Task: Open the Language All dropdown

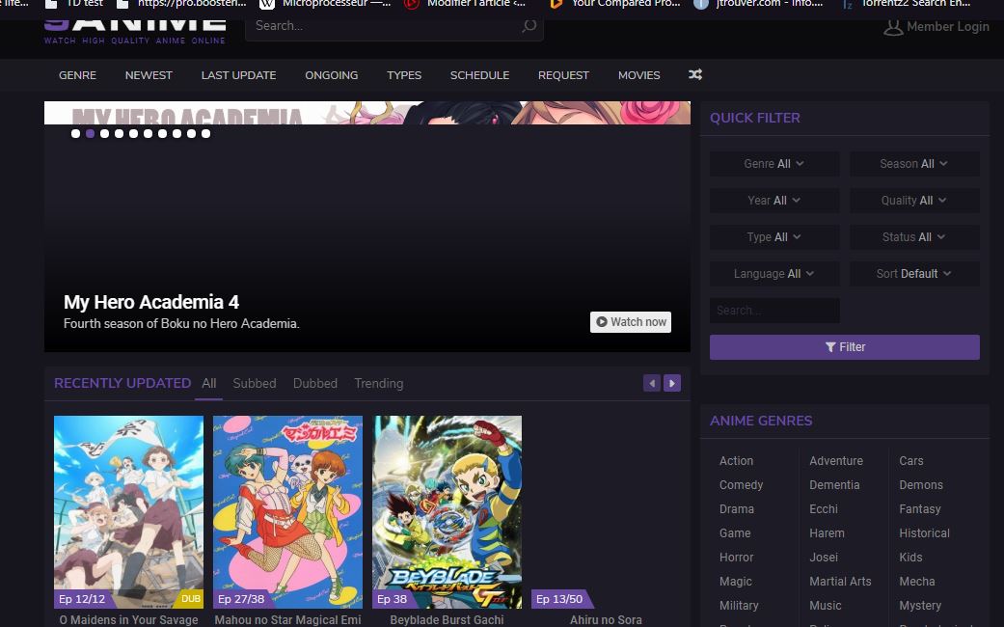Action: pyautogui.click(x=774, y=274)
